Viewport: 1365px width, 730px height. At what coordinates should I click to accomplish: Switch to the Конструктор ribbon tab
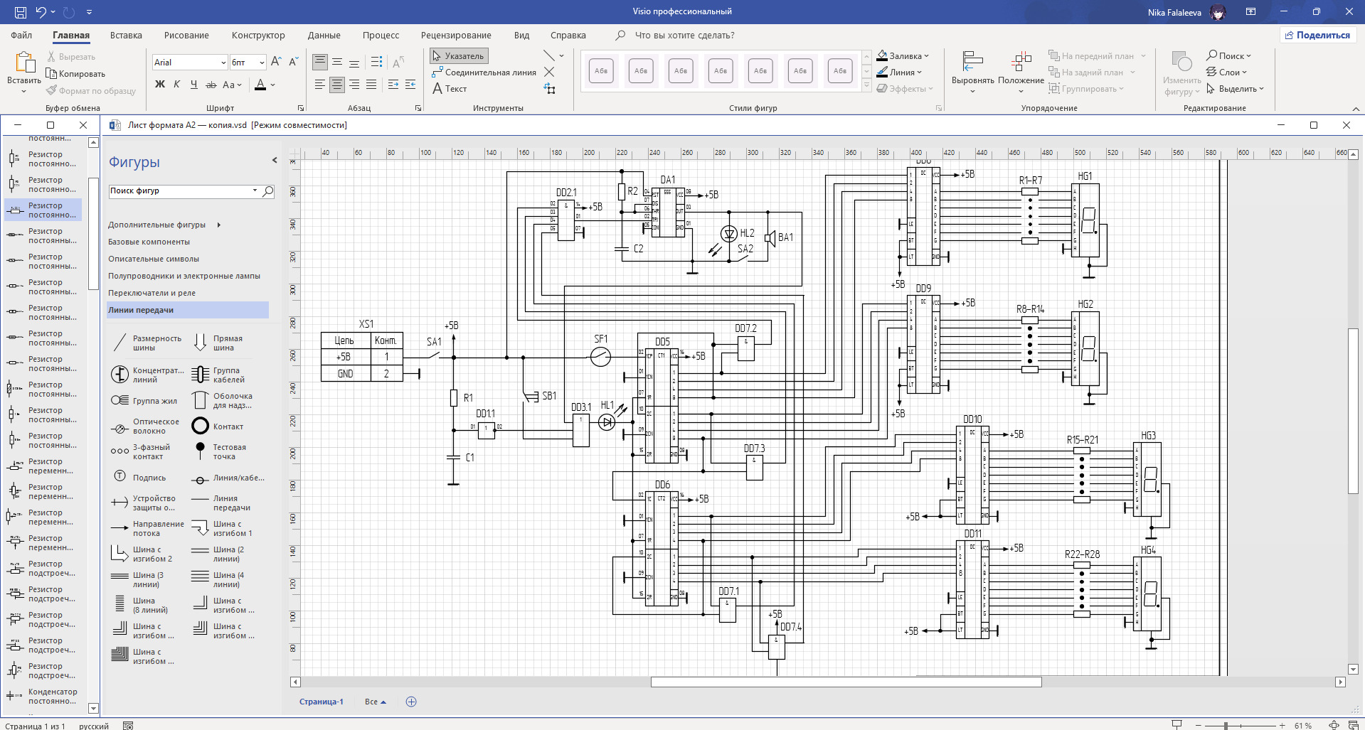click(x=258, y=35)
